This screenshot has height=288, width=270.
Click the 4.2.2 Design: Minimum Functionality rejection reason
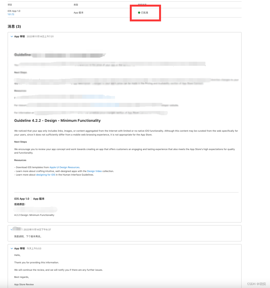pos(34,215)
